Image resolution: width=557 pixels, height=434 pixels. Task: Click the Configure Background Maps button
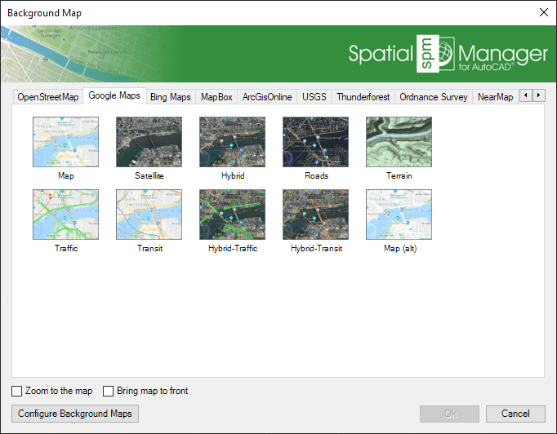pyautogui.click(x=75, y=414)
